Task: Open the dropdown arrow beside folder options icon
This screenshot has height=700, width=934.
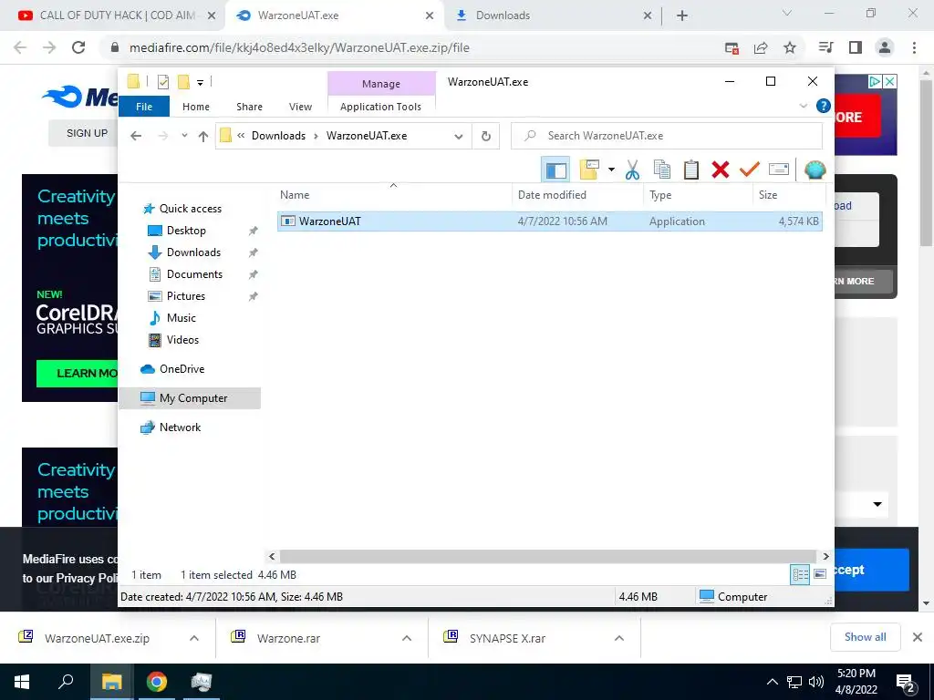Action: click(611, 170)
